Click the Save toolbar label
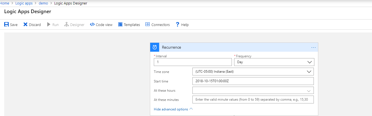Viewport: 372px width, 116px height. click(x=14, y=25)
